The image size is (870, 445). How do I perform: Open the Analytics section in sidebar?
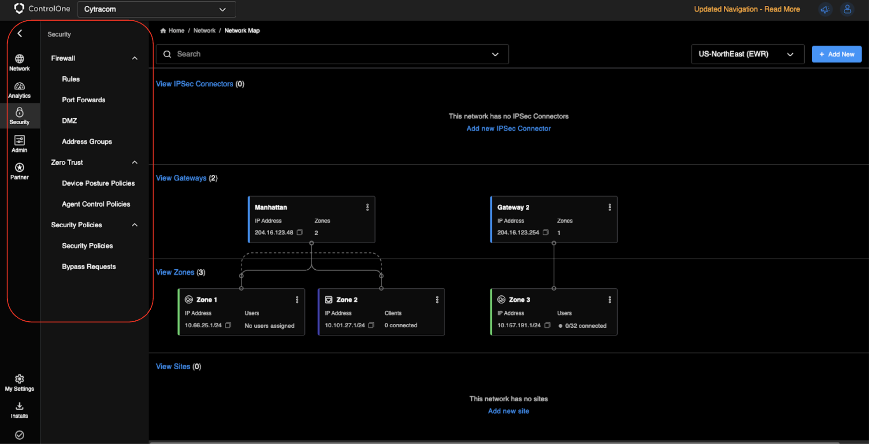point(19,90)
